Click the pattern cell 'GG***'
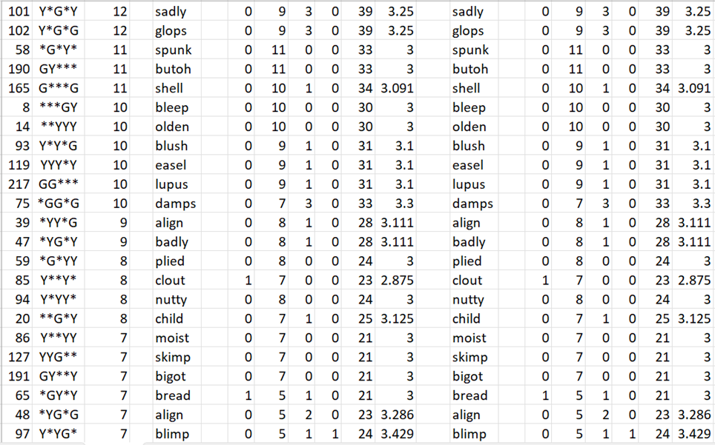715x445 pixels. [x=59, y=184]
